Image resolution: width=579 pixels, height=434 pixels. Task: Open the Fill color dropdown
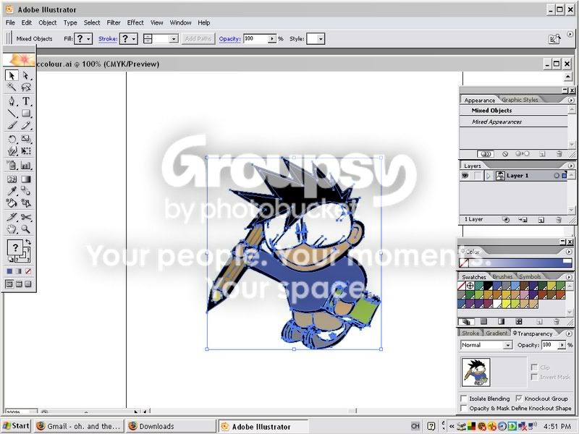pos(88,39)
